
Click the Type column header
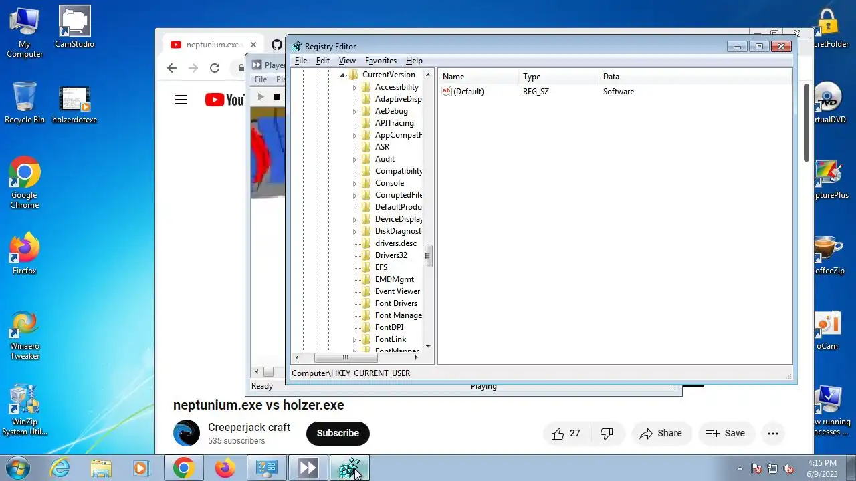pos(558,77)
